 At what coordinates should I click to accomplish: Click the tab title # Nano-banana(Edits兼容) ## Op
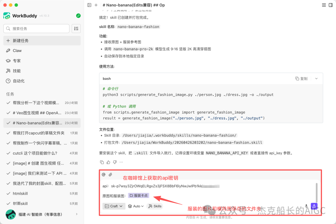click(134, 5)
